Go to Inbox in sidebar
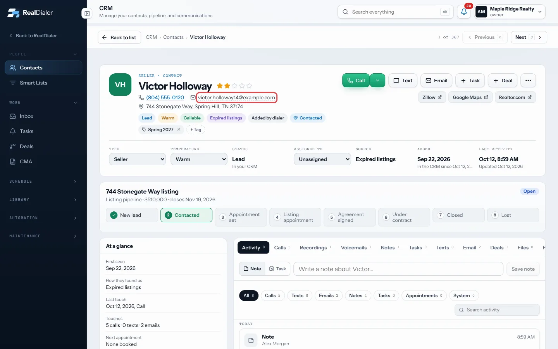 [x=43, y=116]
